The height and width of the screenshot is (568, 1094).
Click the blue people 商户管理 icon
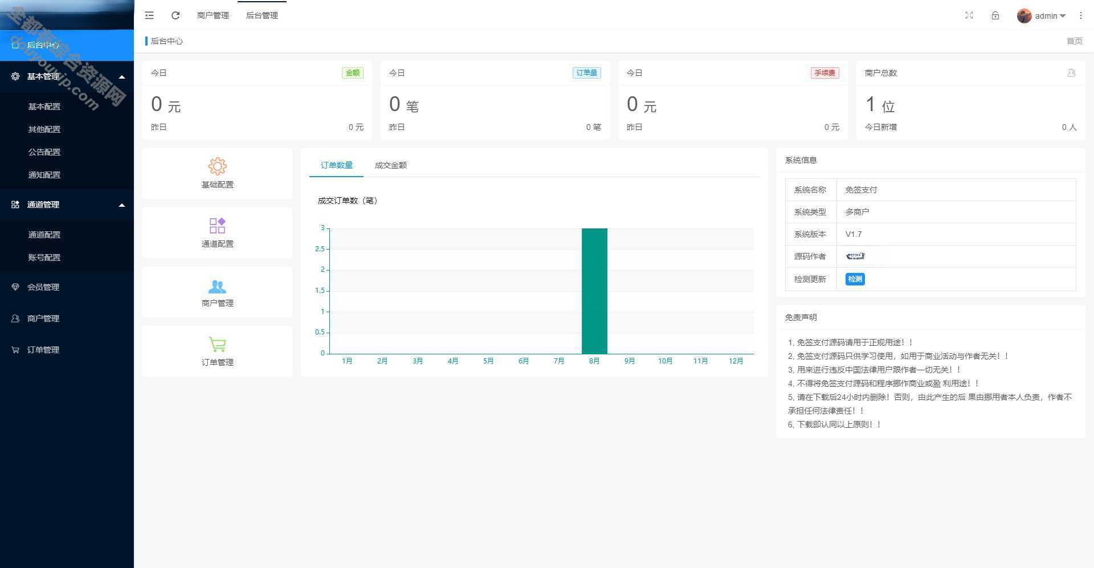pos(217,286)
